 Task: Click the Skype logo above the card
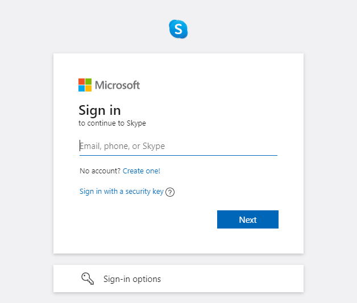click(x=178, y=29)
